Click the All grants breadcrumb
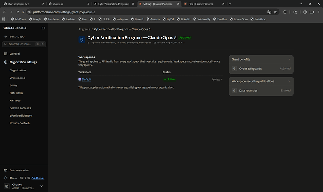Viewport: 323px width, 192px height. (x=84, y=29)
